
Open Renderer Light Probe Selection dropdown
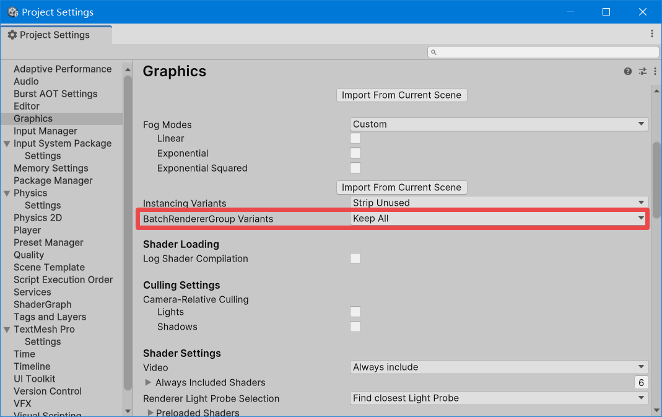point(499,398)
